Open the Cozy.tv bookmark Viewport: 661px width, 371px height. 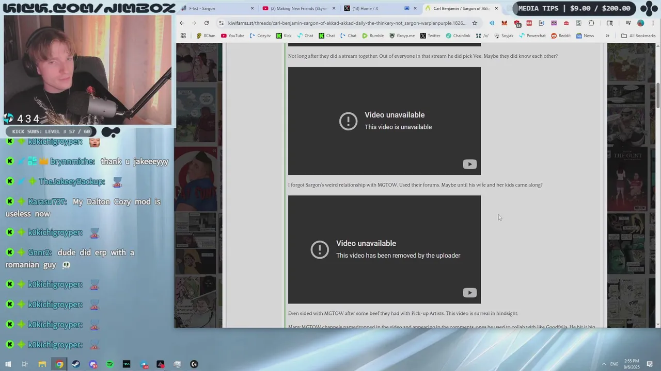tap(260, 36)
